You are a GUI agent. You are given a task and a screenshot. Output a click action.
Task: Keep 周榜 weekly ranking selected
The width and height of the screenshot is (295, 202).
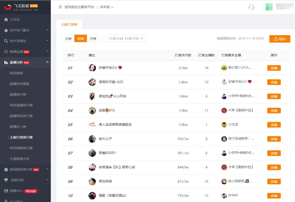click(80, 38)
